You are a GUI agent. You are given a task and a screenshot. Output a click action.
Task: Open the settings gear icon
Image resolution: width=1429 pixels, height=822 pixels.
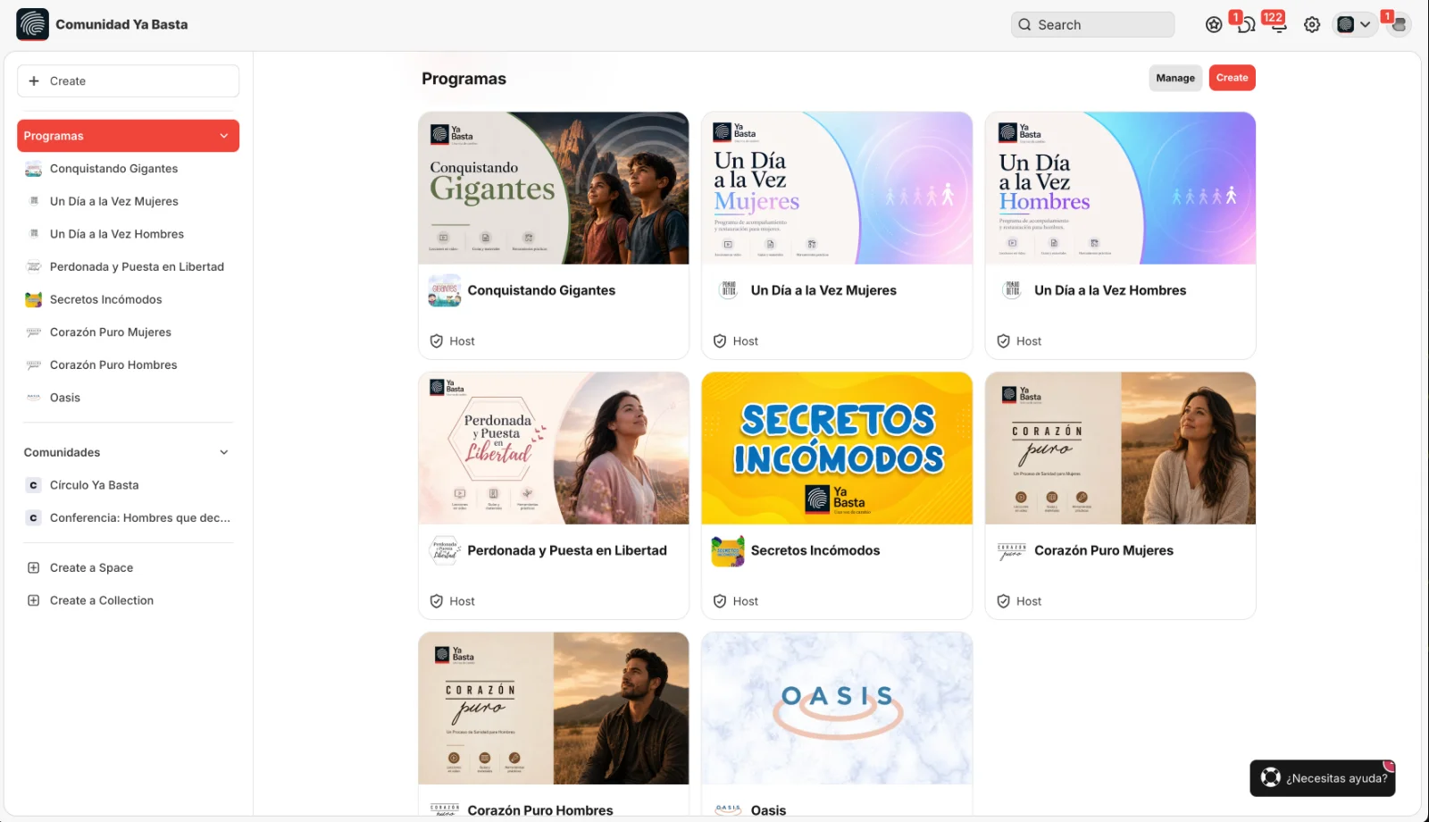tap(1311, 25)
